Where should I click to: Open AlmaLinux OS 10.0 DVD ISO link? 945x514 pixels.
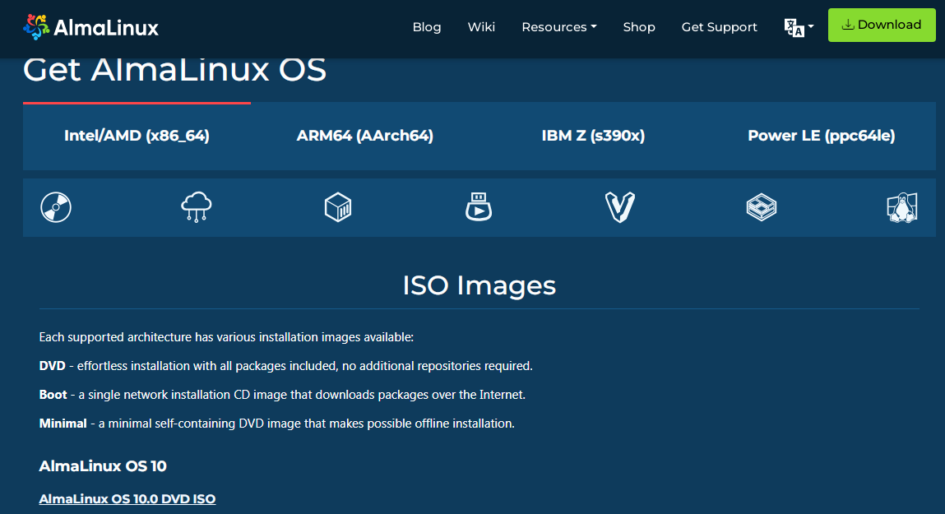point(127,499)
